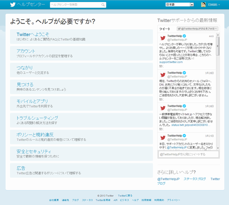This screenshot has width=229, height=205.
Task: Click the TwitterHelp avatar on the twtr.jp tweet
Action: pos(163,108)
